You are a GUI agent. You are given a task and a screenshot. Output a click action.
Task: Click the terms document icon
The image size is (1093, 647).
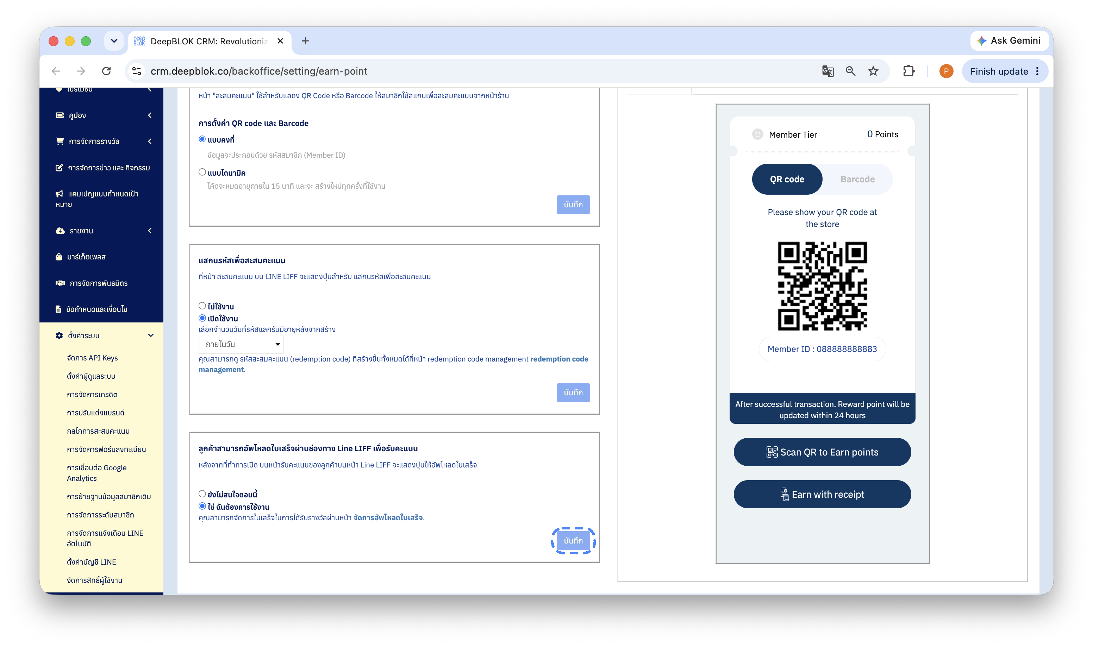(x=58, y=309)
